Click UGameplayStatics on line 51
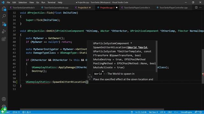The height and width of the screenshot is (114, 204). click(x=38, y=82)
